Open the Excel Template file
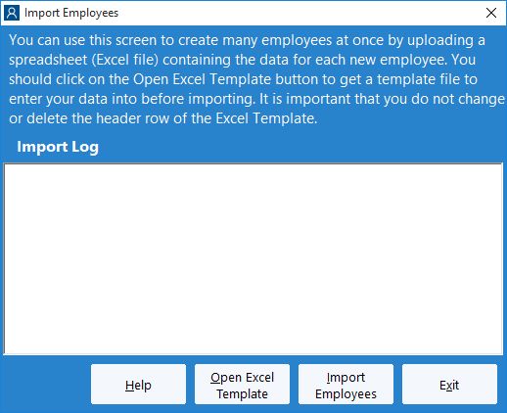507x413 pixels. (x=242, y=385)
